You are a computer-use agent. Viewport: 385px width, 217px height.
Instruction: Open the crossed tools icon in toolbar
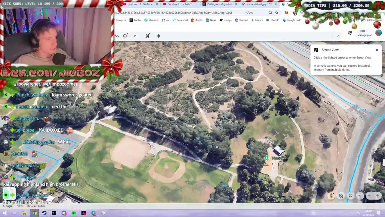tap(147, 36)
